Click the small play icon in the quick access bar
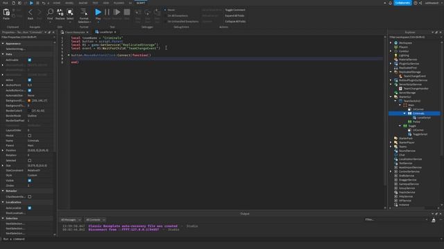This screenshot has height=249, width=444. pos(31,3)
